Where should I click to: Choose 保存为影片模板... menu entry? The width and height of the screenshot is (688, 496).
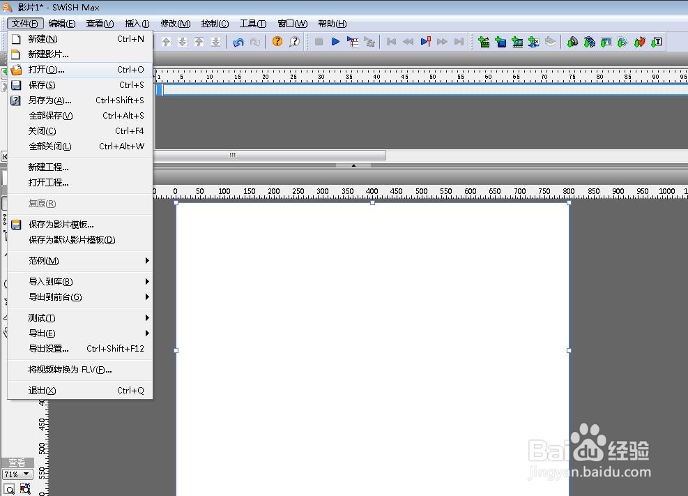(80, 225)
